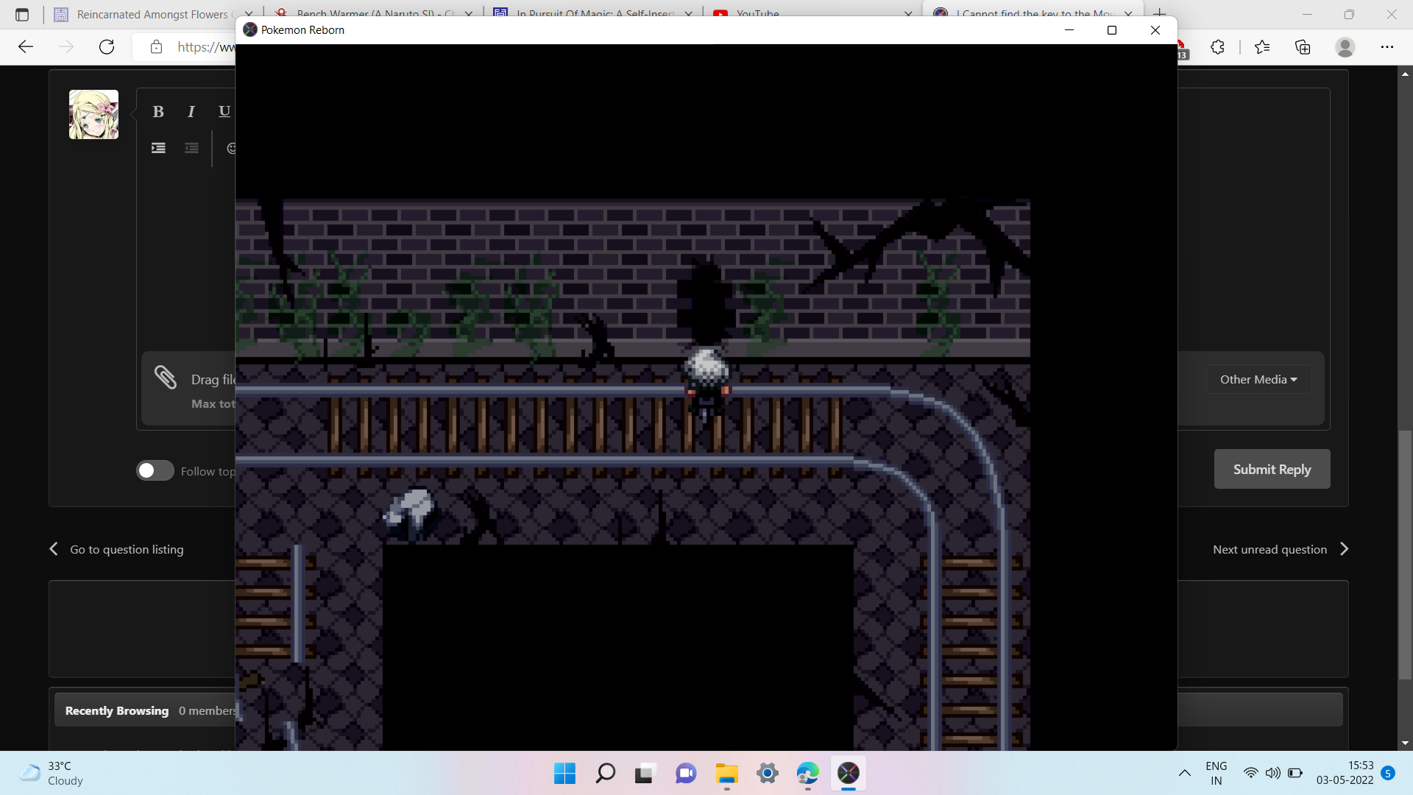
Task: Close the Pokemon Reborn window
Action: click(1155, 30)
